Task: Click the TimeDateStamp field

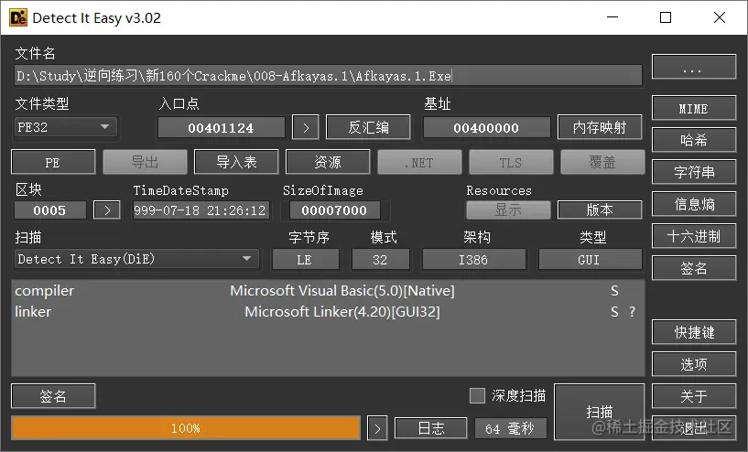Action: (x=201, y=210)
